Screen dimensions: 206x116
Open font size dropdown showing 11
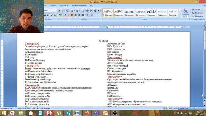click(56, 11)
